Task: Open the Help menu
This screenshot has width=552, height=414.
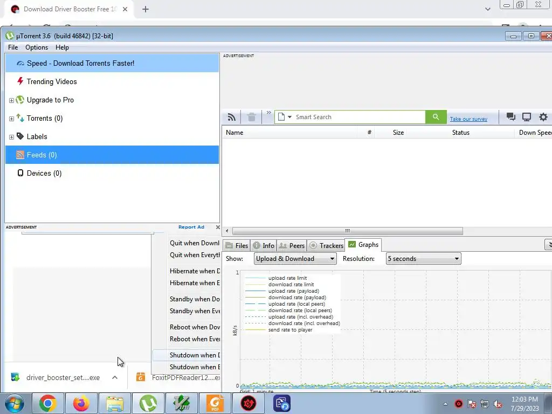Action: point(62,47)
